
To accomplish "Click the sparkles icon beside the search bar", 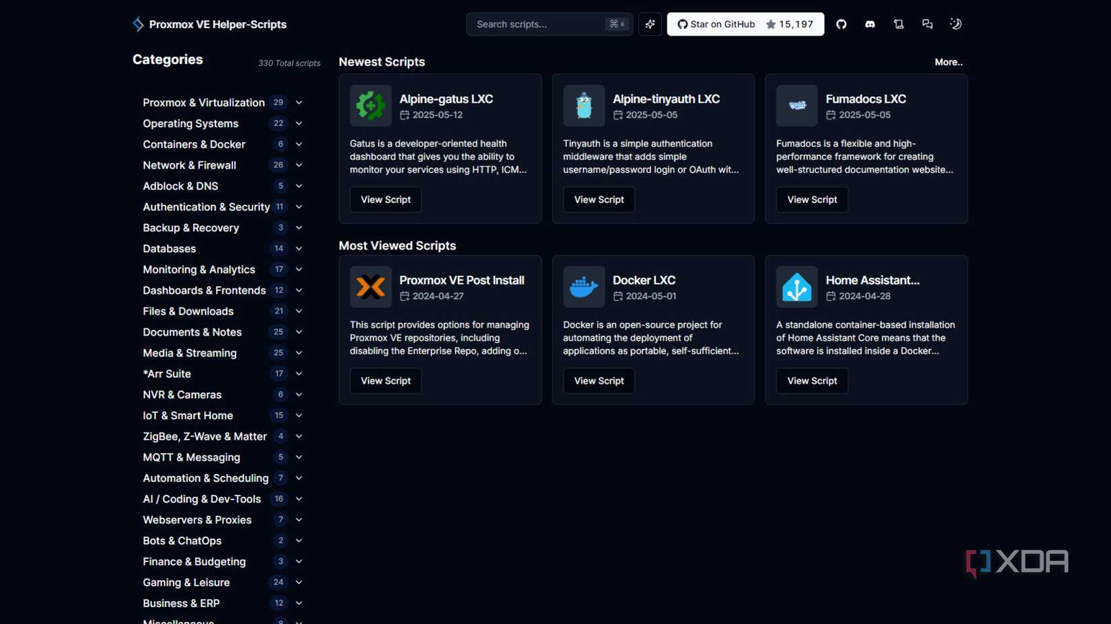I will pos(649,24).
